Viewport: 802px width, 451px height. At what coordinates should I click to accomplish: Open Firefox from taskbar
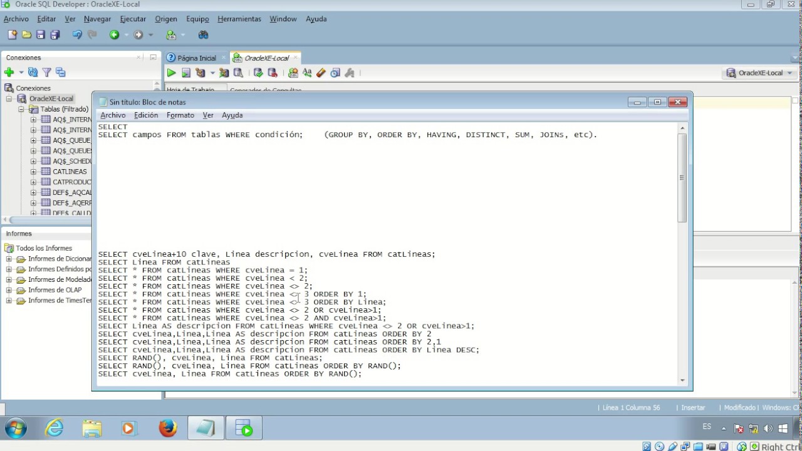167,428
